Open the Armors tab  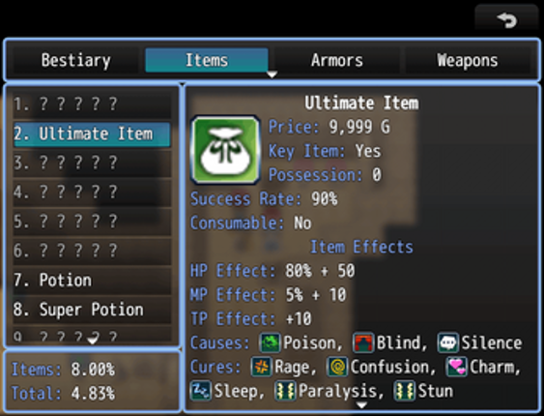(337, 60)
